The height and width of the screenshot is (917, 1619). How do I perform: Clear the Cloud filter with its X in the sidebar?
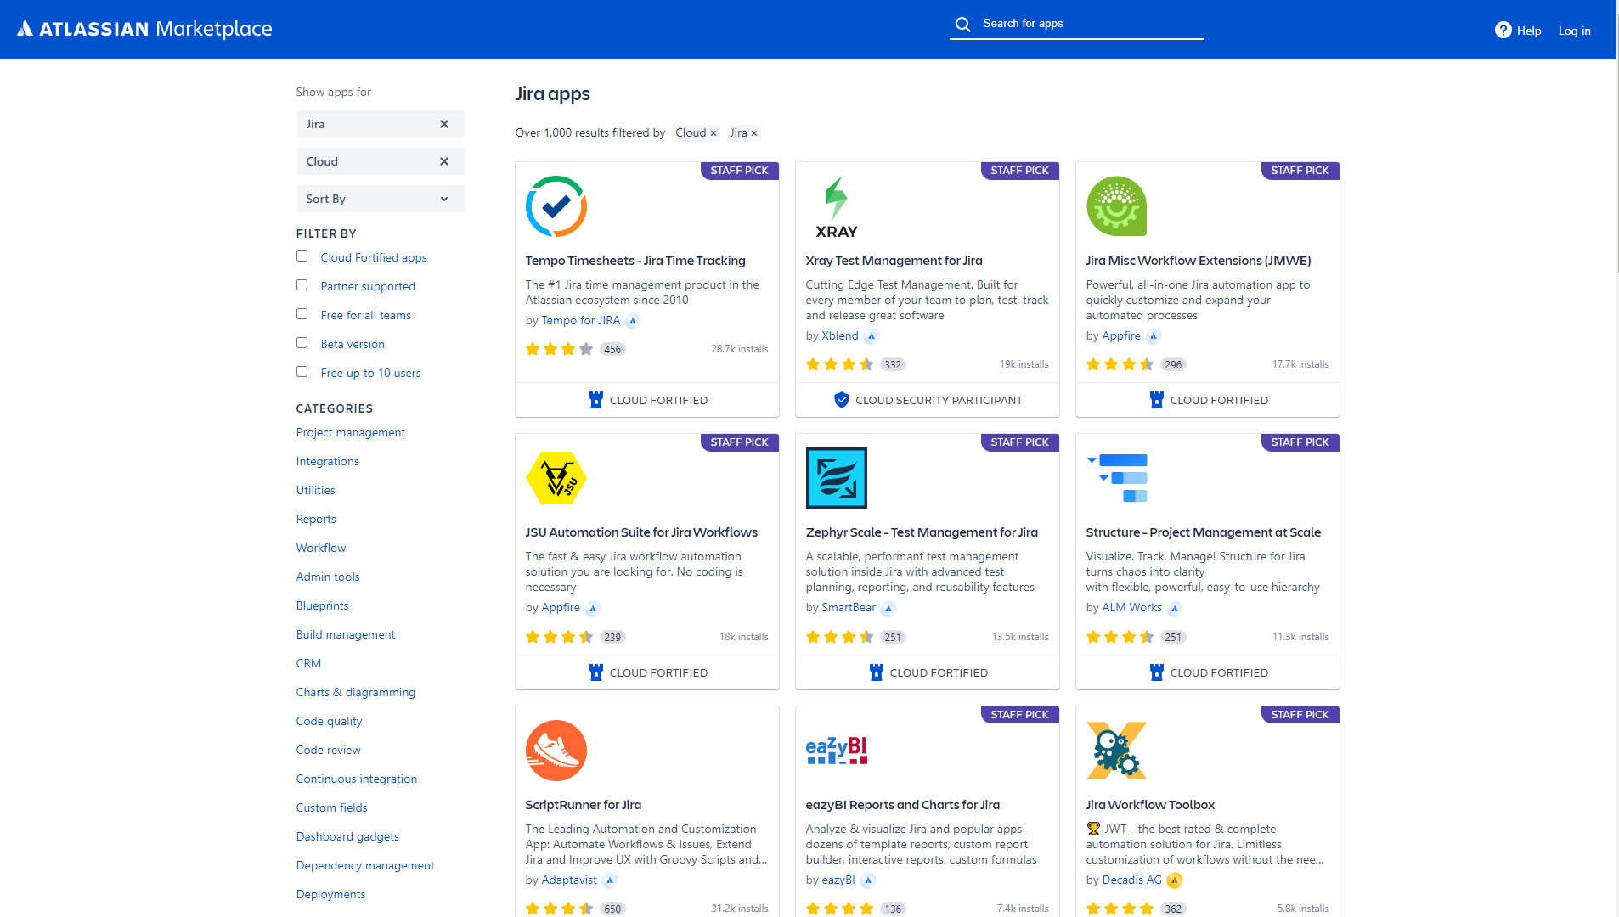[x=444, y=161]
